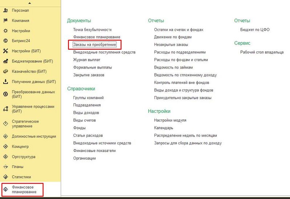The image size is (290, 199).
Task: Click the Персонал sidebar icon
Action: [x=5, y=11]
